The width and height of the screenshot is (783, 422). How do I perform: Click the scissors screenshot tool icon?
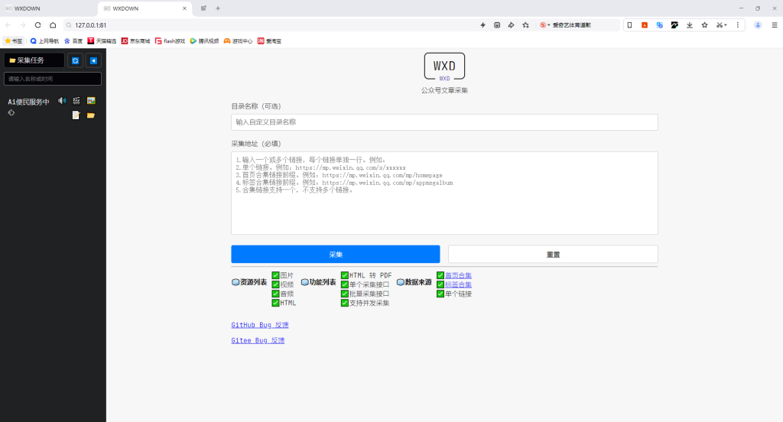(x=720, y=25)
